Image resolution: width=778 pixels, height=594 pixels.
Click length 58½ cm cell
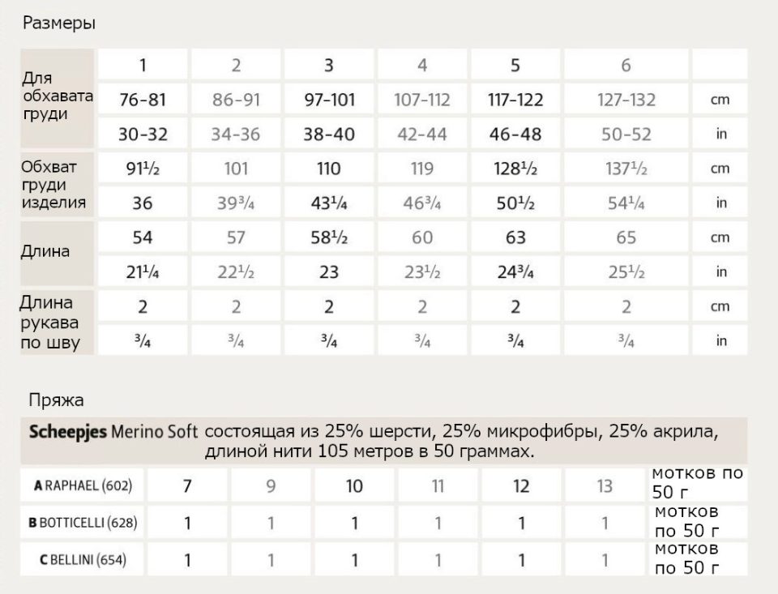[329, 237]
